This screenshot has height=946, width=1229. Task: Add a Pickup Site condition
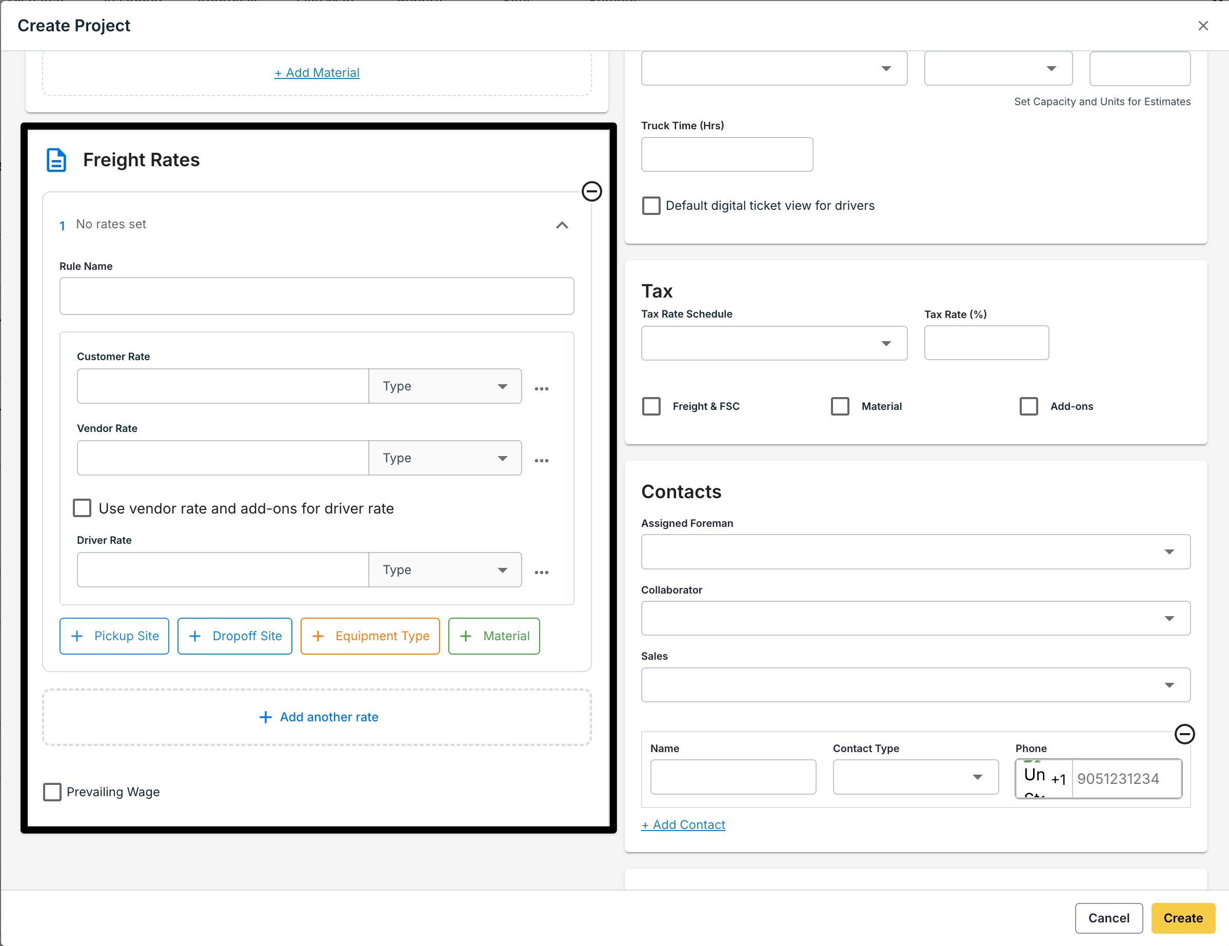pos(114,636)
